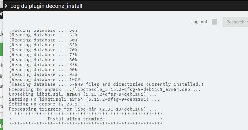The image size is (248, 130).
Task: Click the Log brut label text
Action: coord(199,22)
